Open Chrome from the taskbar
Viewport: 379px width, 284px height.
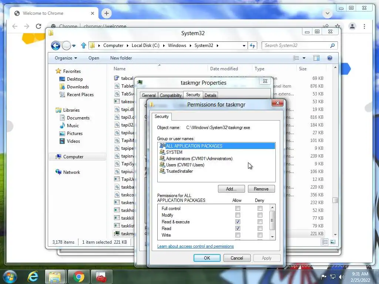click(x=78, y=277)
